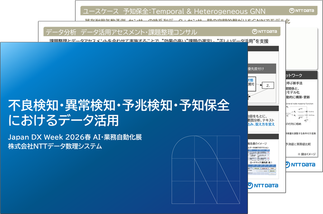Click the white NTT DATA logo in back slide header
323x214 pixels.
point(302,10)
